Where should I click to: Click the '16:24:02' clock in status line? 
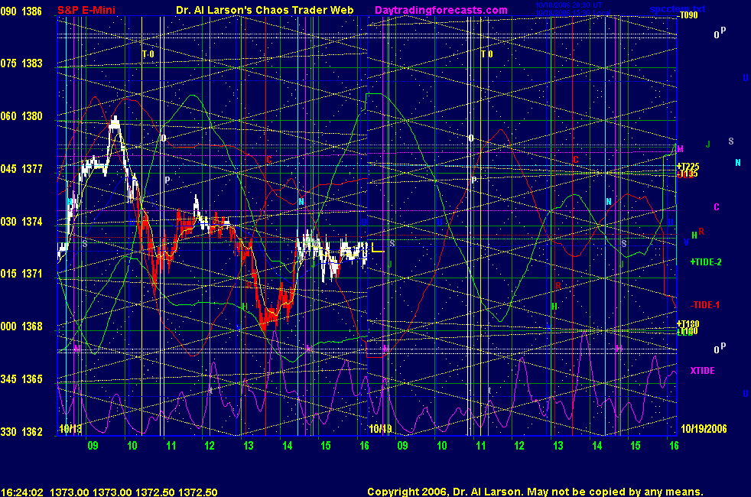22,492
